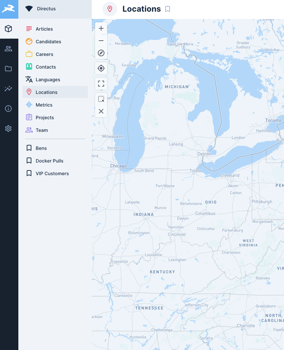
Task: Click Milwaukee label on the map
Action: [x=113, y=137]
